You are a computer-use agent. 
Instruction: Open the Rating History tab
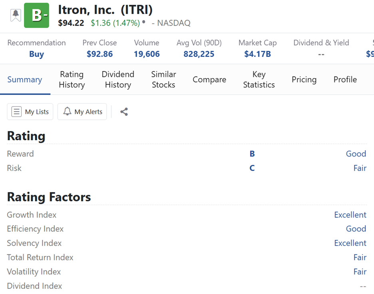pyautogui.click(x=72, y=79)
